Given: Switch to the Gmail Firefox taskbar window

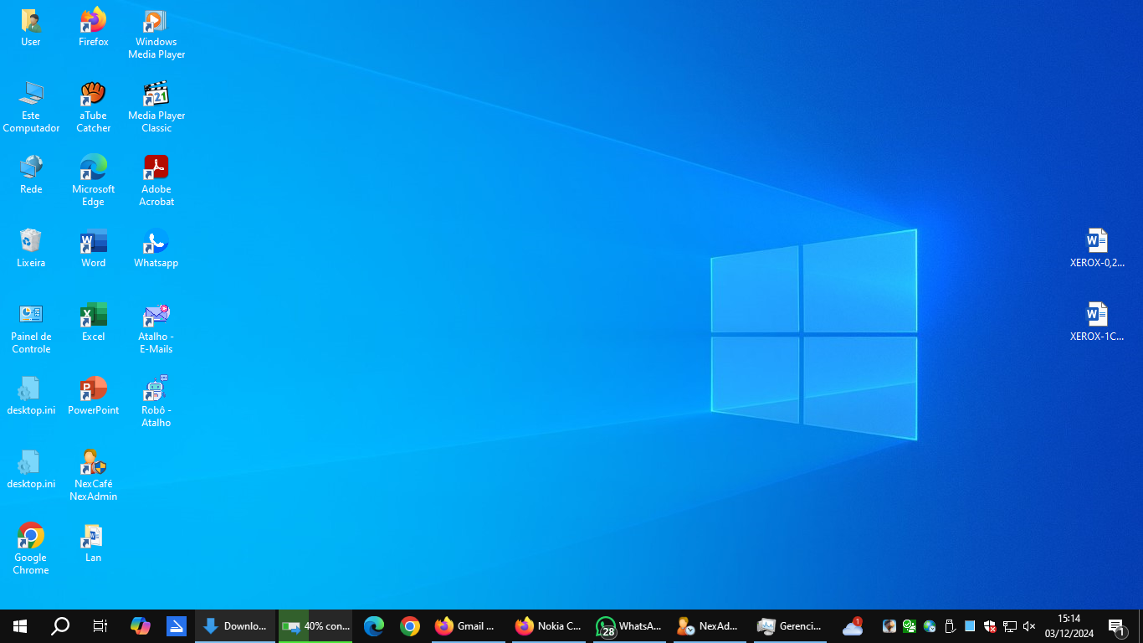Looking at the screenshot, I should [x=467, y=626].
